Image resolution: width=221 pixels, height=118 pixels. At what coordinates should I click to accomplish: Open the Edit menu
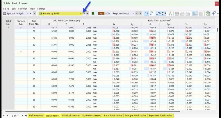point(14,9)
